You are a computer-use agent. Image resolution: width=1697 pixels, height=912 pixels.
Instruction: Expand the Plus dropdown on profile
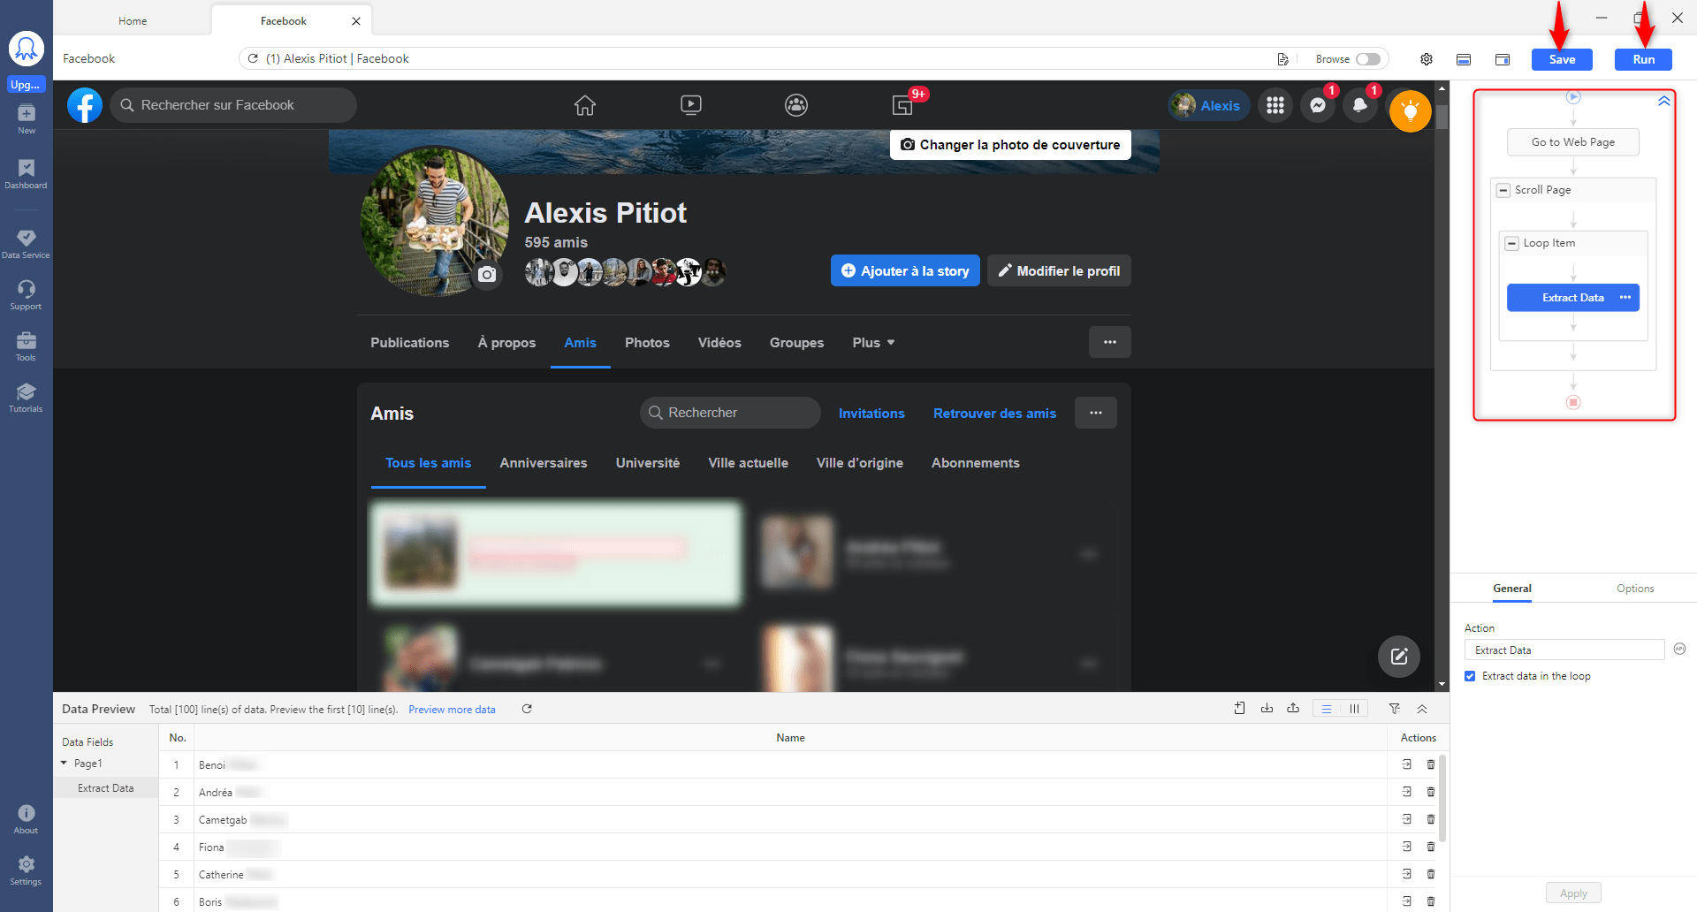click(872, 343)
